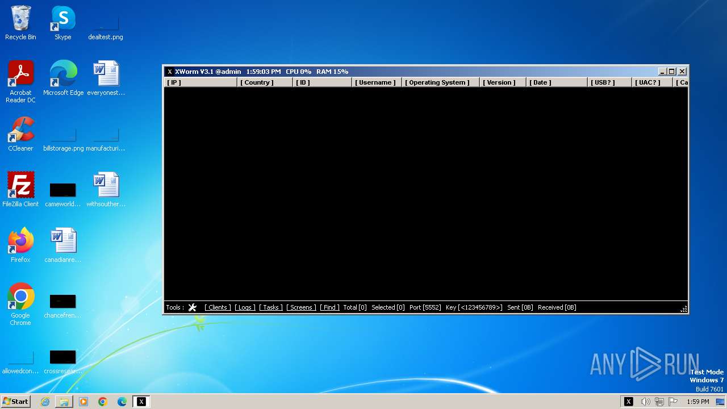Click the Show desktop button
Viewport: 727px width, 409px height.
pos(721,402)
